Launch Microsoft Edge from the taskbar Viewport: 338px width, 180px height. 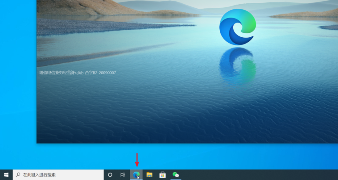(136, 175)
